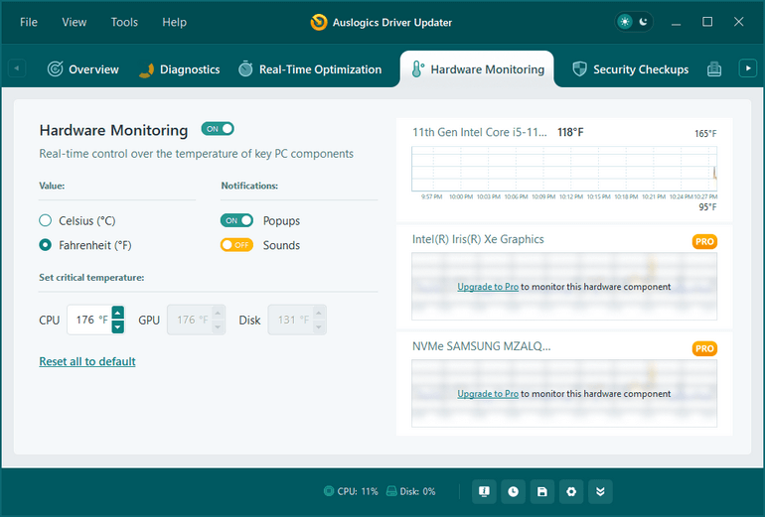Open the Tools menu

(x=124, y=22)
